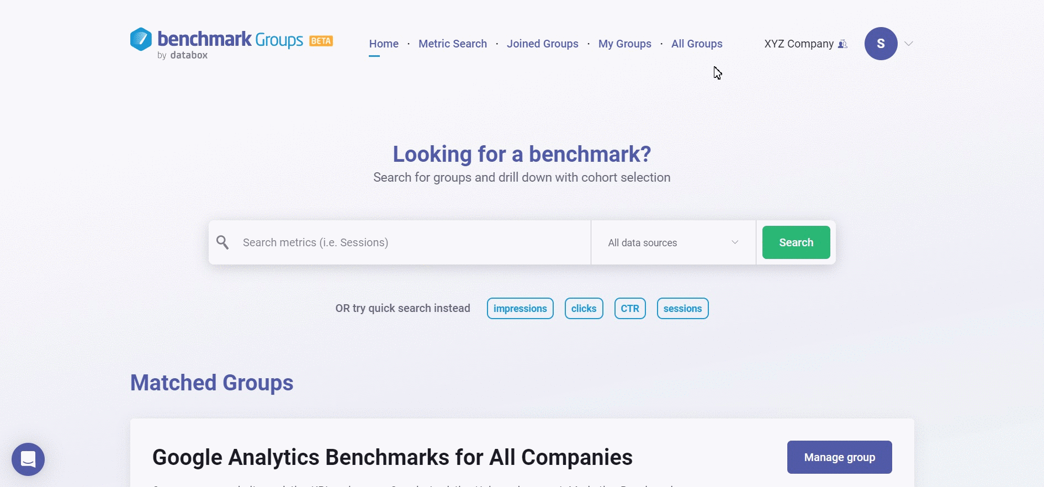
Task: Pick the CTR quick search tag
Action: coord(630,309)
